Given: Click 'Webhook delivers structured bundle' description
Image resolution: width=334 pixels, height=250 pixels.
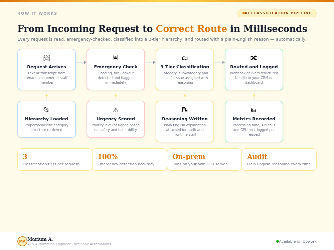Looking at the screenshot, I should coord(254,78).
